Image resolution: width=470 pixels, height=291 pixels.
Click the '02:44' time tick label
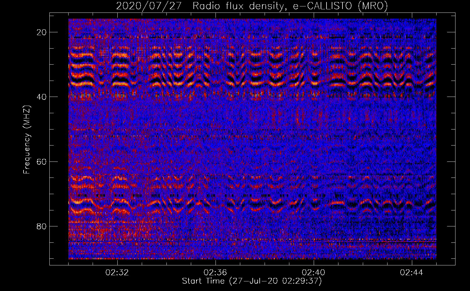(412, 273)
